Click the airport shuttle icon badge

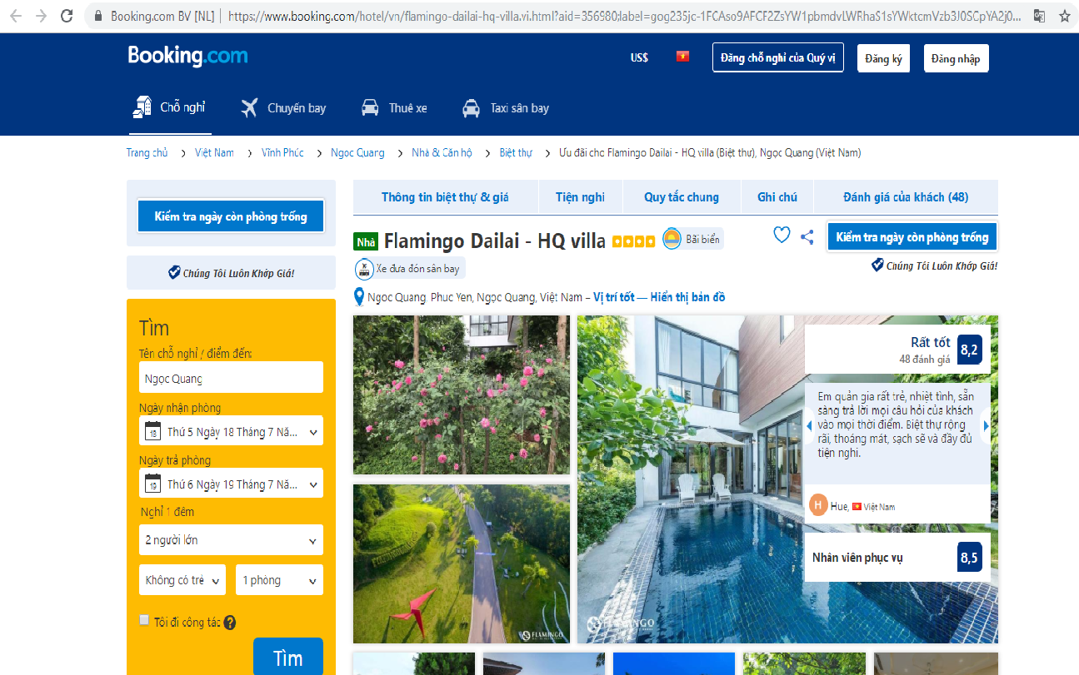pyautogui.click(x=364, y=268)
